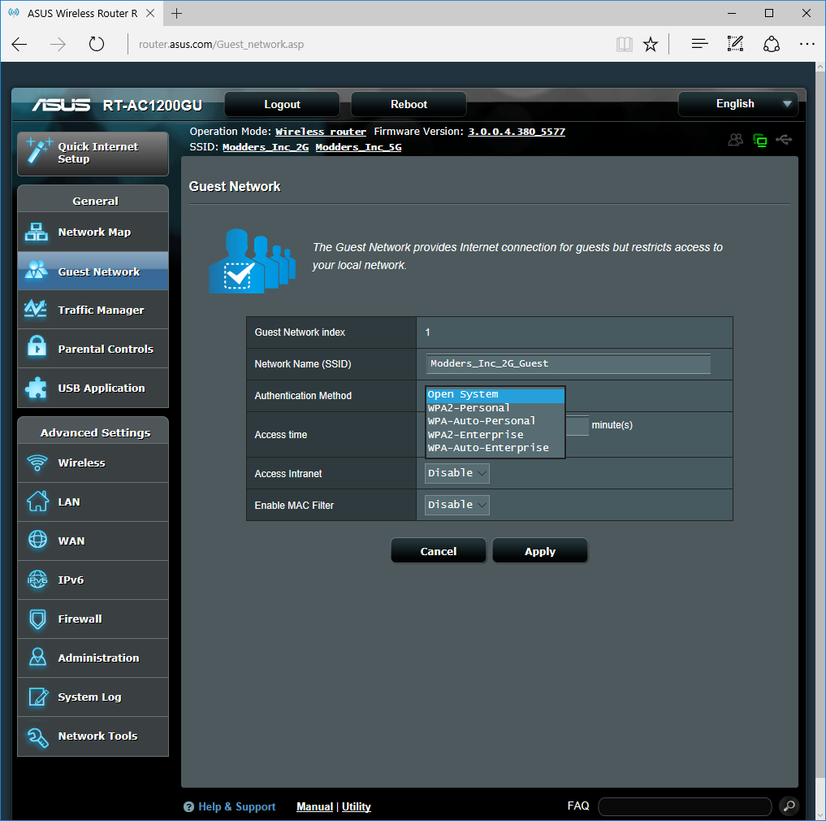Screen dimensions: 826x821
Task: Open Network Map from sidebar
Action: (93, 232)
